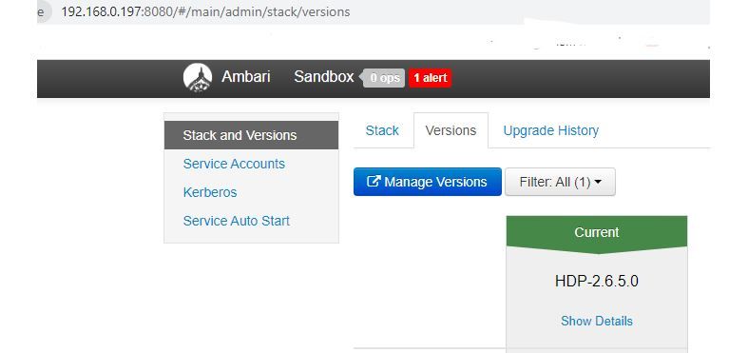Screen dimensions: 729x353
Task: Click the Manage Versions button
Action: 428,182
